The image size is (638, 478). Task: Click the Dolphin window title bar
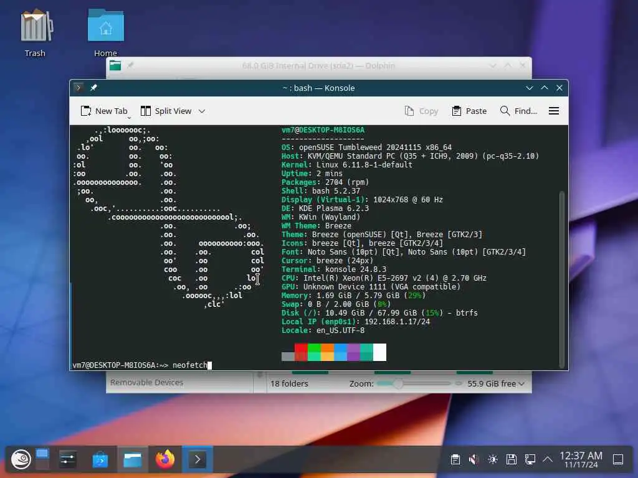pos(318,66)
